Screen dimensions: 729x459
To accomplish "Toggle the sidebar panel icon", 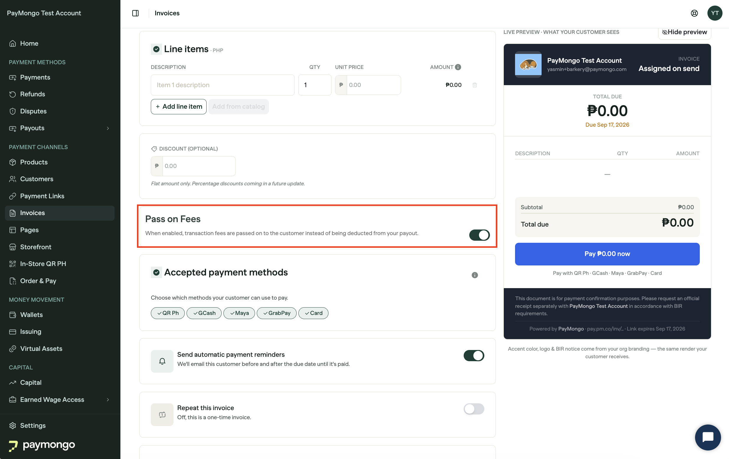I will [x=135, y=13].
